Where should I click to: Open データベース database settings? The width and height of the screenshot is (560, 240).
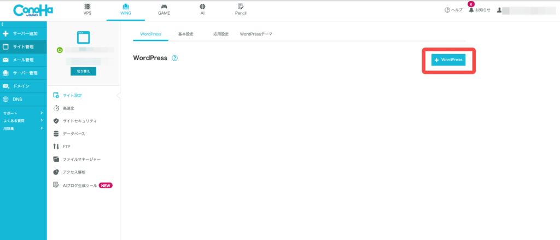[68, 133]
